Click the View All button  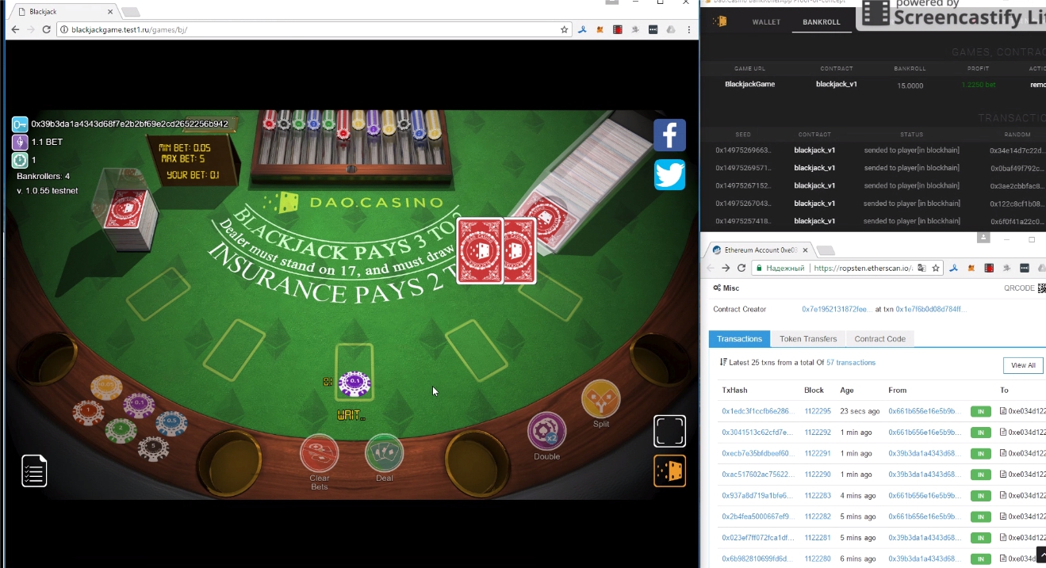tap(1023, 365)
